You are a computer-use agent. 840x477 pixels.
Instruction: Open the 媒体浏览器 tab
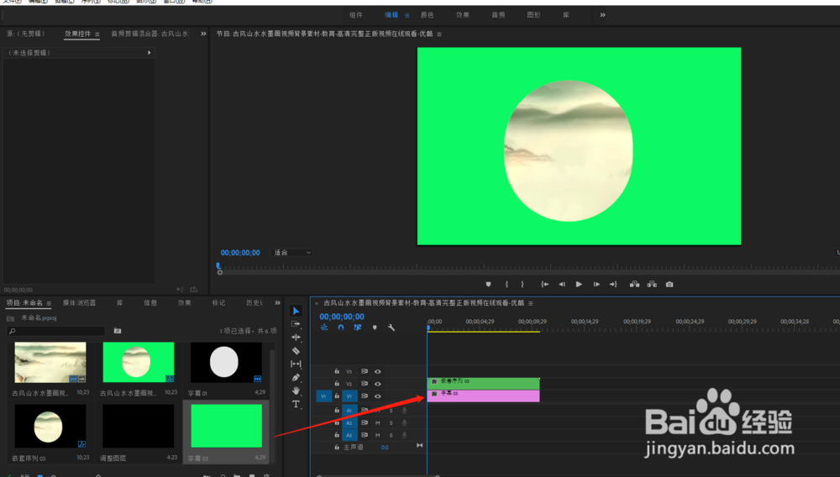pos(79,303)
